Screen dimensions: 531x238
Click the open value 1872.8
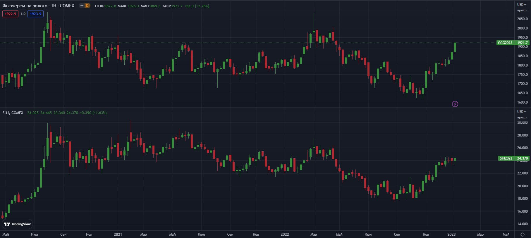[x=110, y=6]
